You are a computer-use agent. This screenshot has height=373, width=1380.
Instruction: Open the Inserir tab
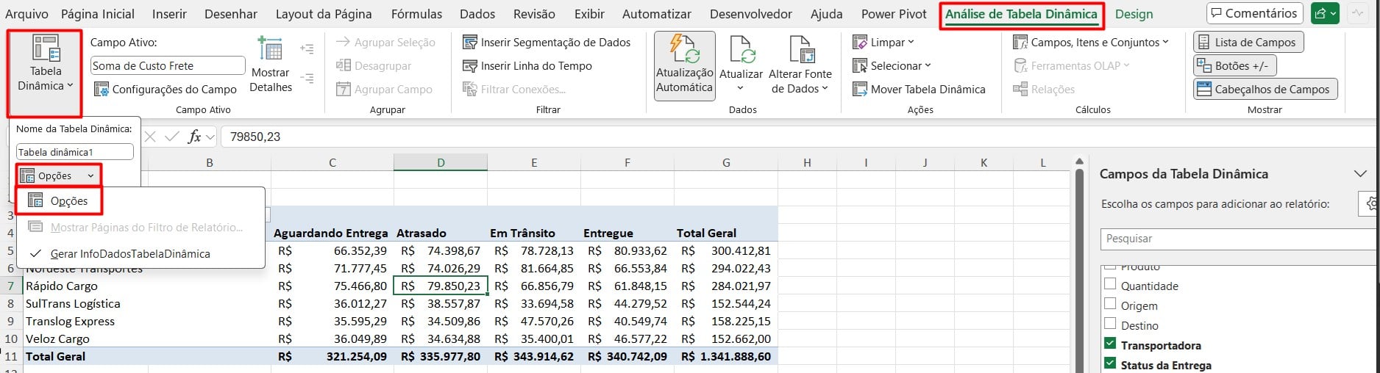point(169,14)
